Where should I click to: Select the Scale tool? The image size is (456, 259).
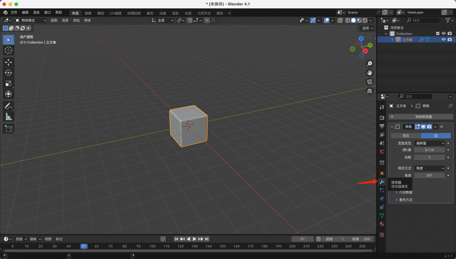(9, 83)
